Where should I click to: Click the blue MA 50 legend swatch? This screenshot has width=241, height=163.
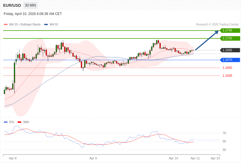tap(46, 25)
